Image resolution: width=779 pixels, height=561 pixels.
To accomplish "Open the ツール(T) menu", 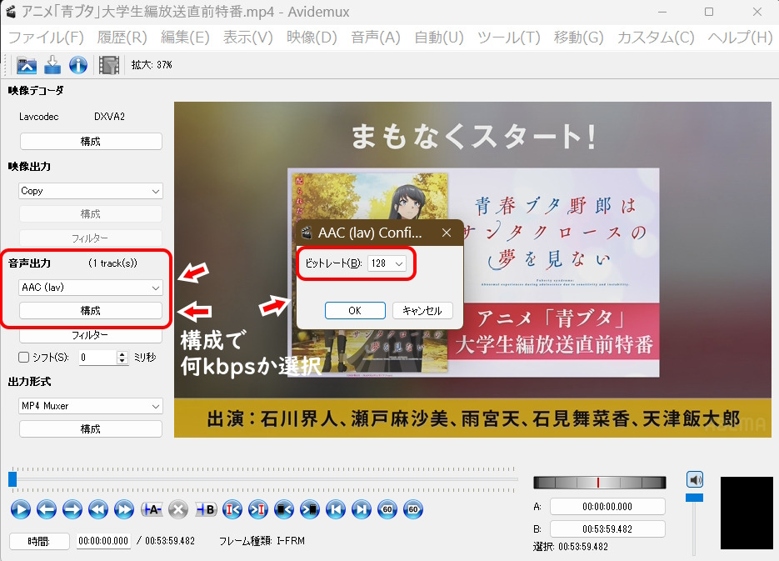I will point(509,38).
